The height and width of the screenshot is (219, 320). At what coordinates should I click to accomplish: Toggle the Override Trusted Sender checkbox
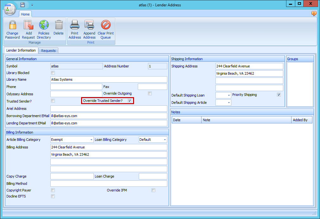pyautogui.click(x=130, y=101)
